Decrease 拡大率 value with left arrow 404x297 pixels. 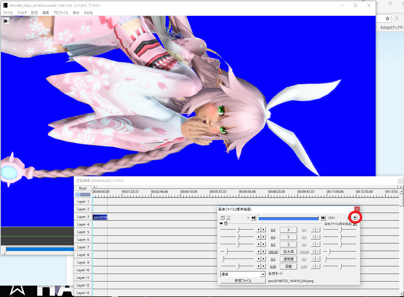coord(259,252)
